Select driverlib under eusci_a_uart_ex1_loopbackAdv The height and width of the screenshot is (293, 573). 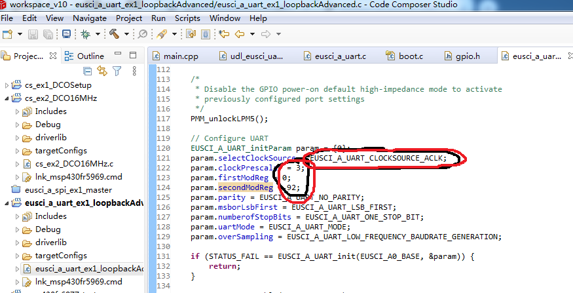coord(51,243)
